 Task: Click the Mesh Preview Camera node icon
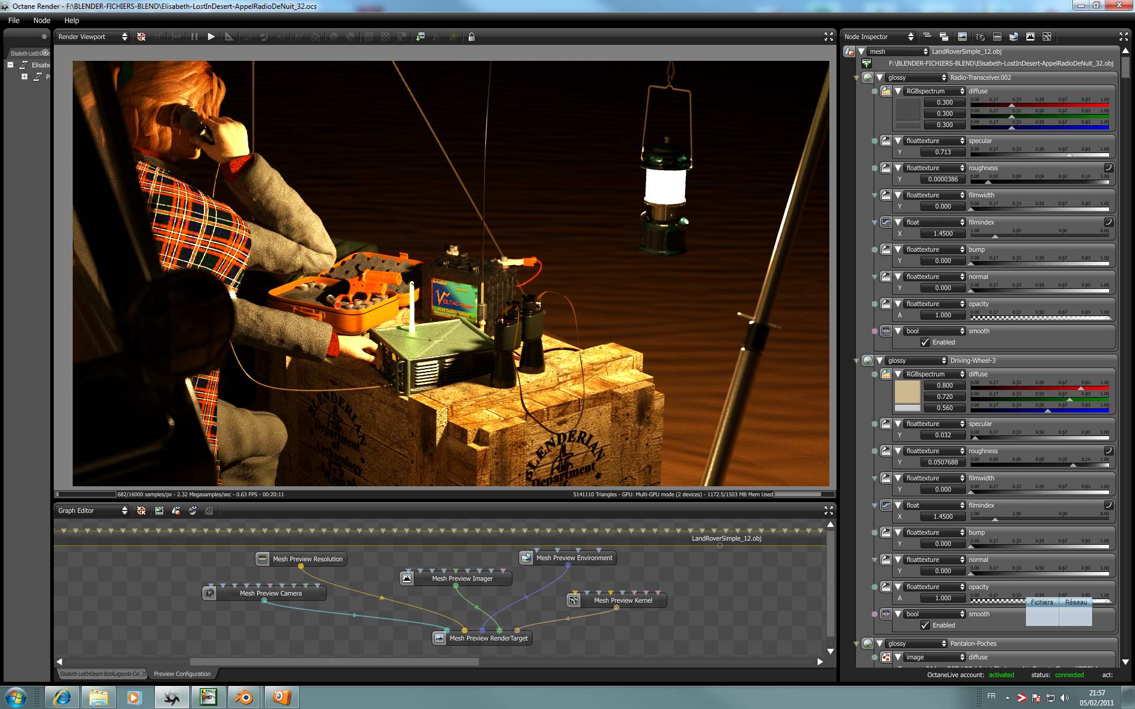[209, 593]
